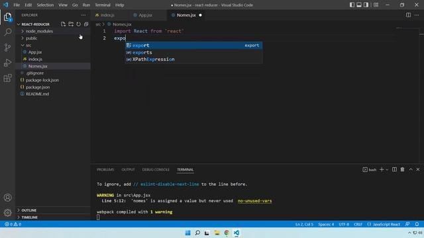Screen dimensions: 424x238
Task: Open the Run menu
Action: tap(86, 5)
